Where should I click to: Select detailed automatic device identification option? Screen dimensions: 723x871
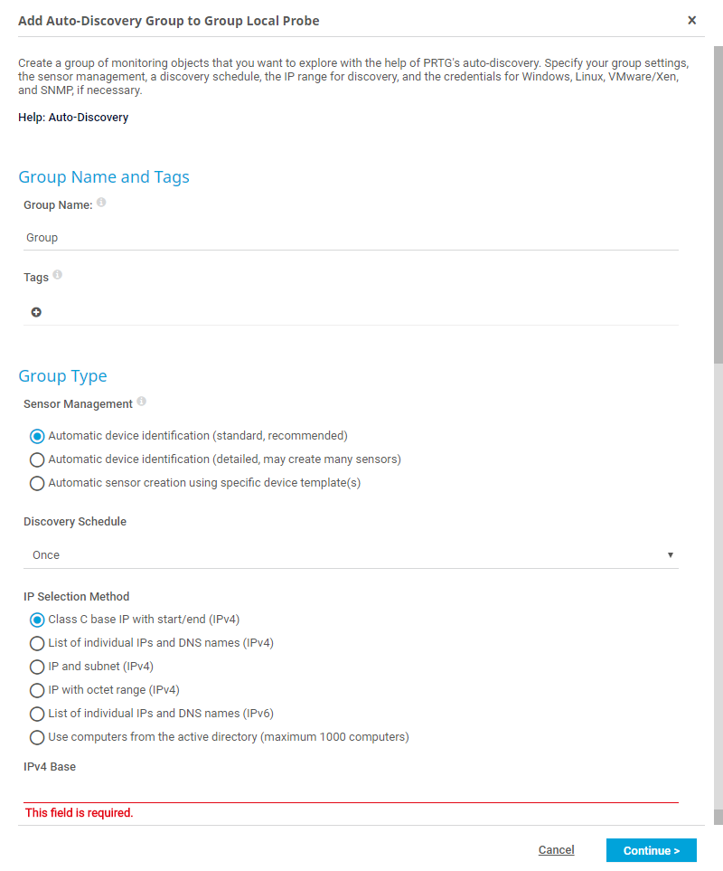[x=37, y=459]
